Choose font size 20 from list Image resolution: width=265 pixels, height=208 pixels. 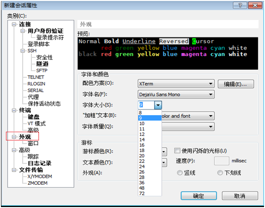click(x=150, y=156)
